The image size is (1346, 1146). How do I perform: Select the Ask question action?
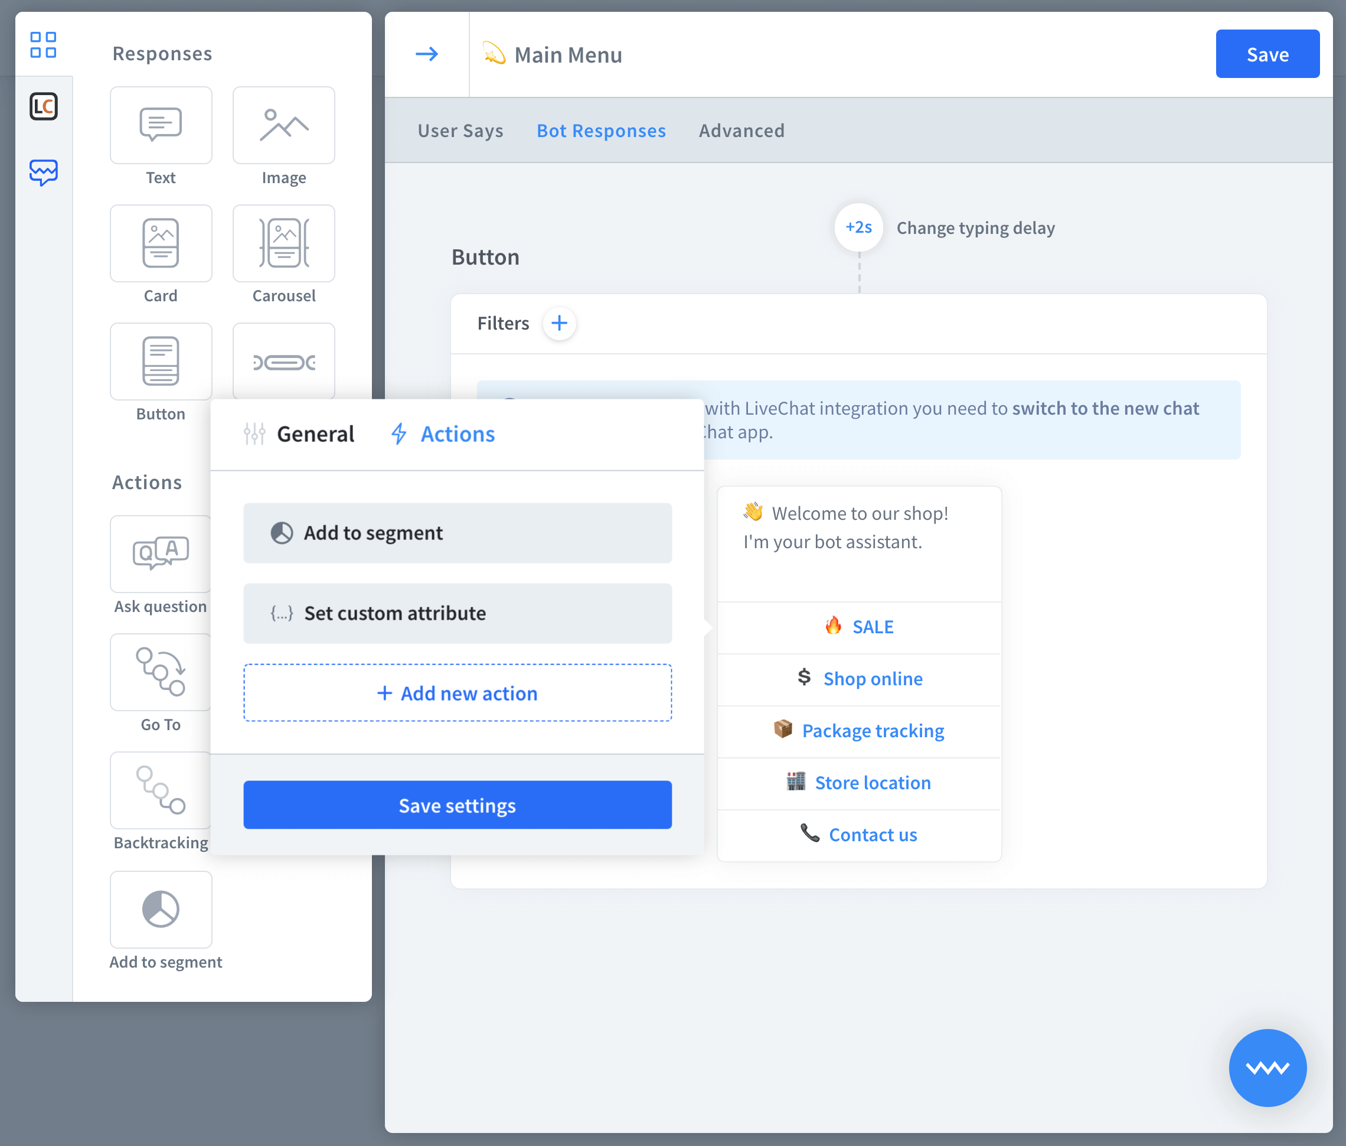(x=161, y=554)
